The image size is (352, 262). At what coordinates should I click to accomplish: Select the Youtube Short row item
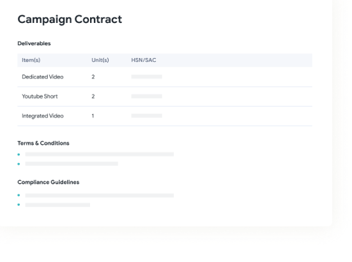tap(40, 96)
